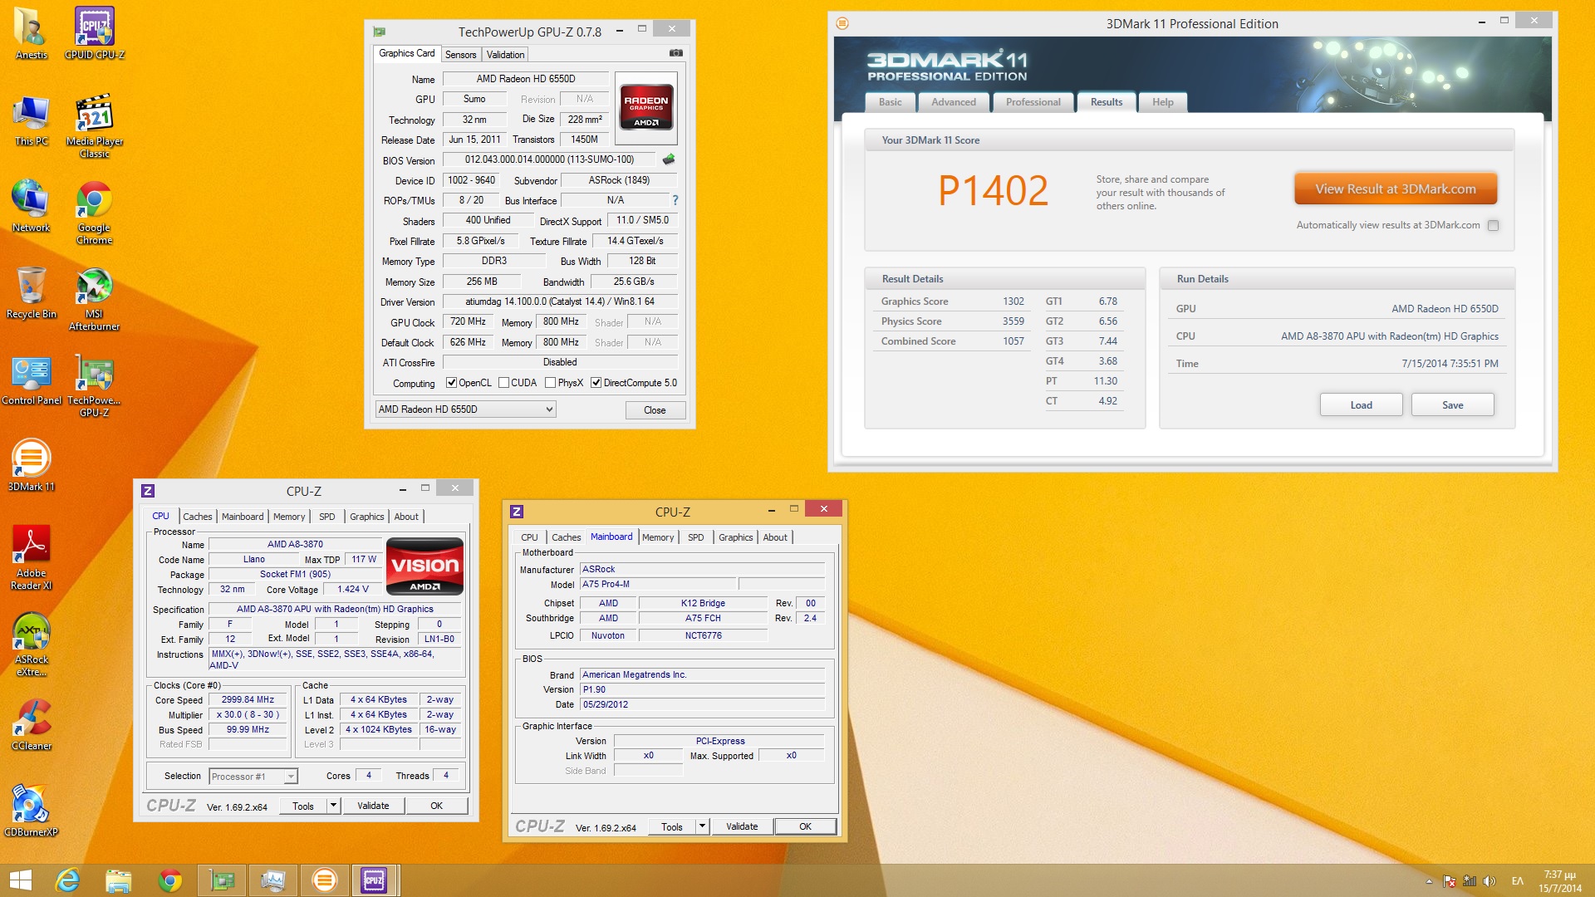Click Close button in GPU-Z
This screenshot has width=1595, height=897.
click(655, 410)
